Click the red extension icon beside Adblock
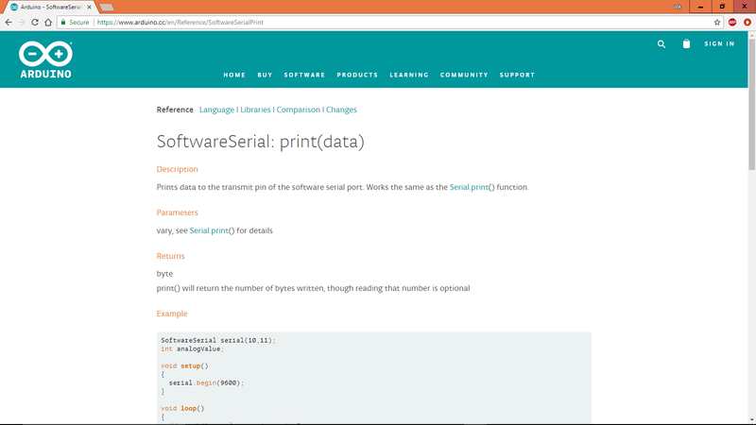 pyautogui.click(x=747, y=22)
